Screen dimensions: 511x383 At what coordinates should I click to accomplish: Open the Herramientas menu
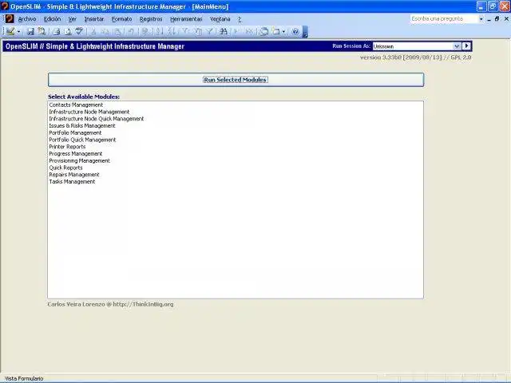pyautogui.click(x=186, y=19)
